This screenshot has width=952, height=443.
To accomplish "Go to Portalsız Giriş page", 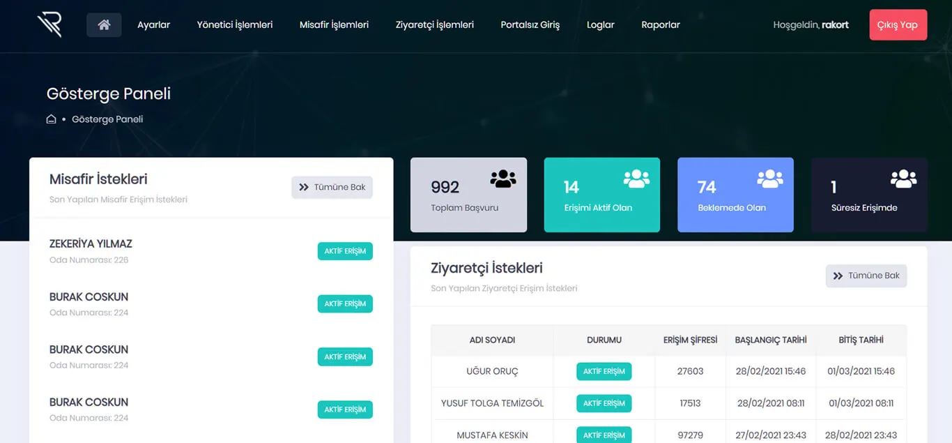I will click(x=530, y=25).
